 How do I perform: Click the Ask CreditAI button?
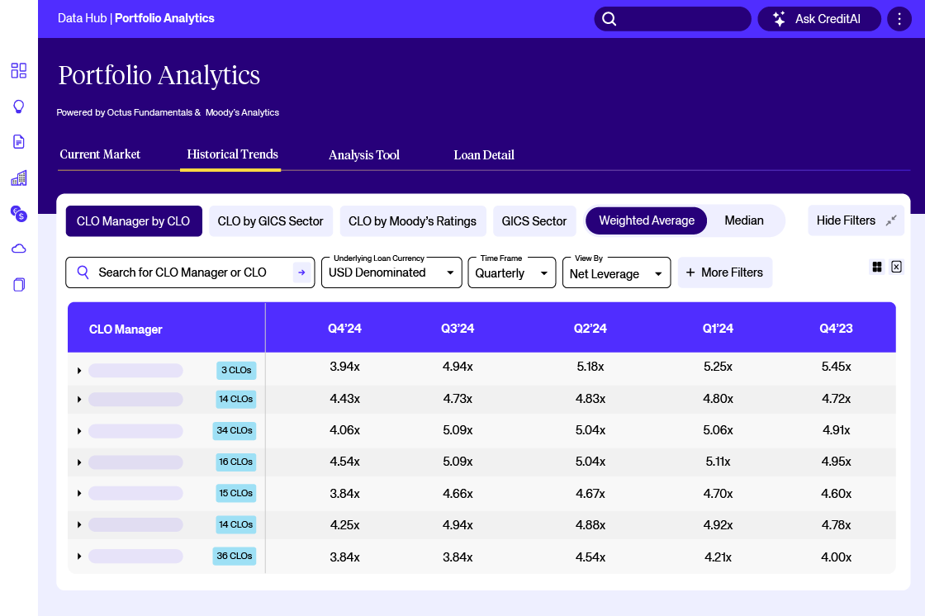pos(818,19)
